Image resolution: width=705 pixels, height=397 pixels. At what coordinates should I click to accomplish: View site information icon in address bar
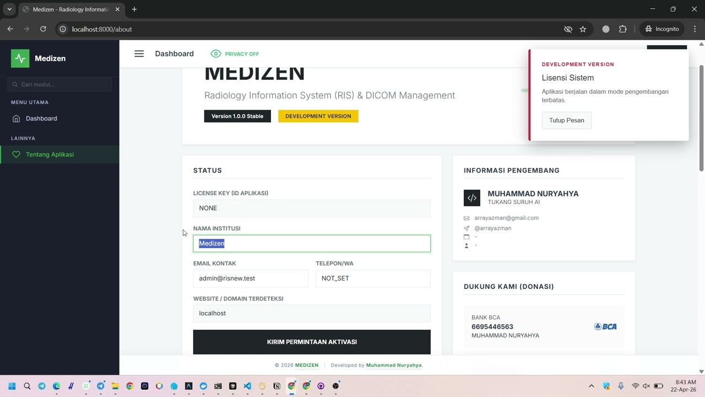63,29
